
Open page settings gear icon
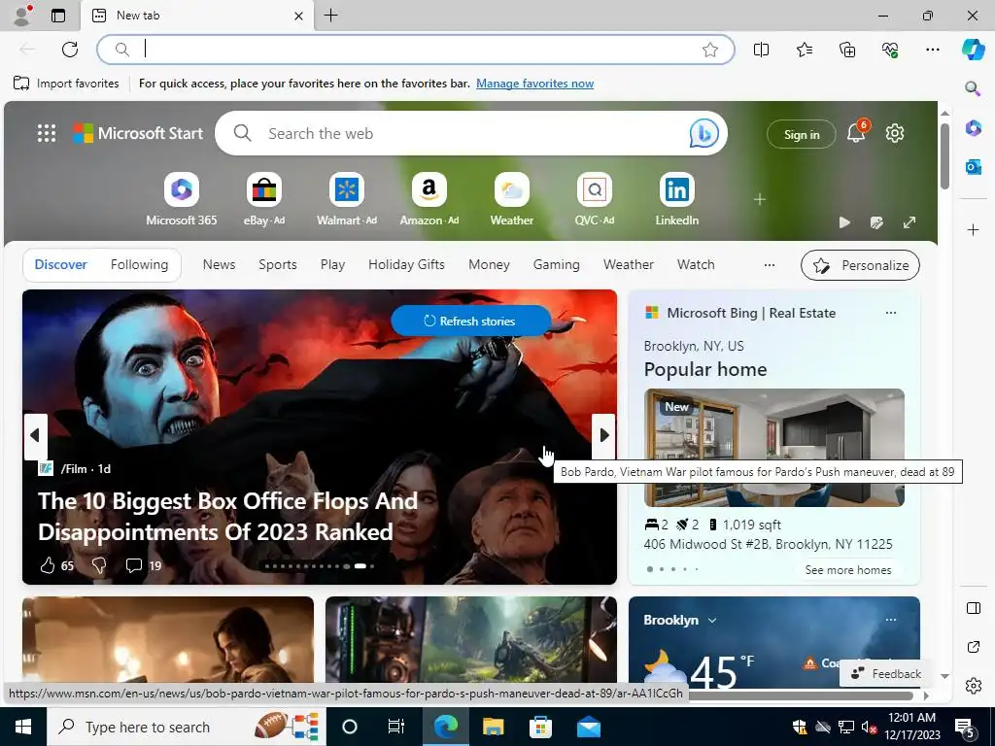895,133
